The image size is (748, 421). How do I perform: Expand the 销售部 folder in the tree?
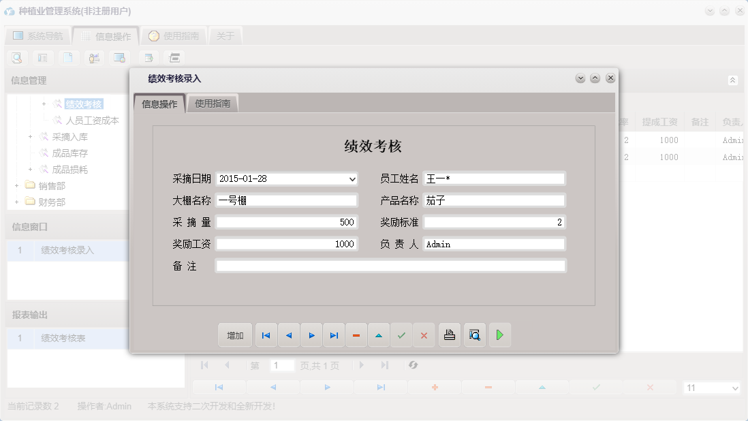pyautogui.click(x=17, y=185)
